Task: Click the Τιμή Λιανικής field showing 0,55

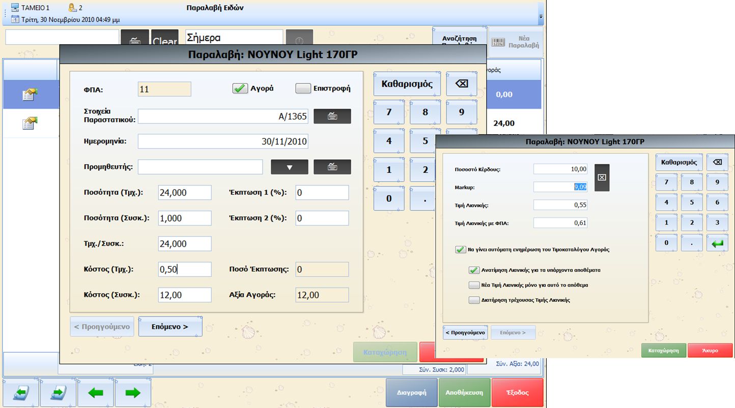Action: point(560,205)
